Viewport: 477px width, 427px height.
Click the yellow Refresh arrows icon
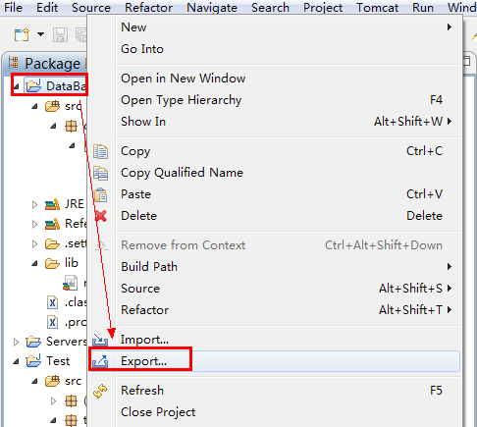pyautogui.click(x=100, y=391)
